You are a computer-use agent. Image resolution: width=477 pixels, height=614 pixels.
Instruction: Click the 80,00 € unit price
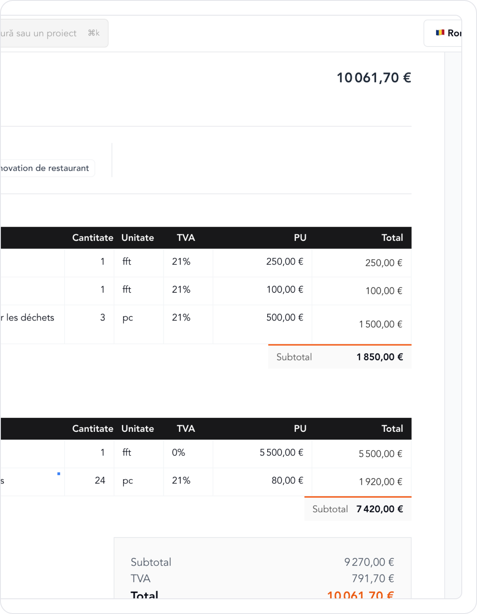pyautogui.click(x=287, y=481)
